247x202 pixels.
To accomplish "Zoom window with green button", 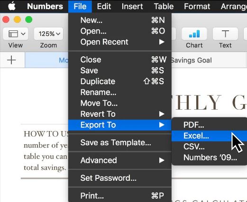I will (x=29, y=19).
